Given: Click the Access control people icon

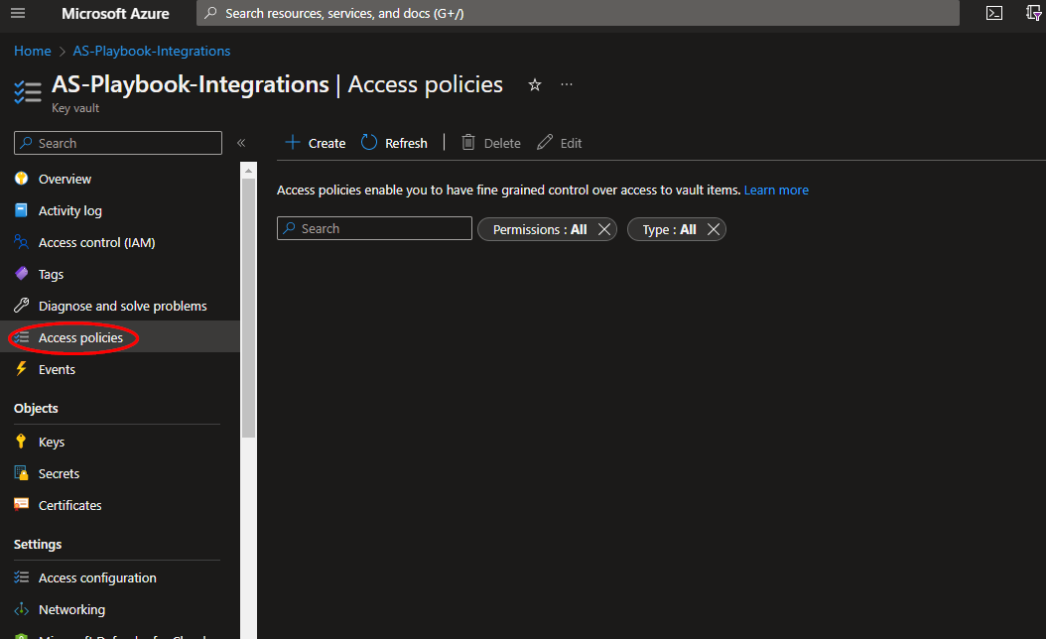Looking at the screenshot, I should pyautogui.click(x=22, y=241).
